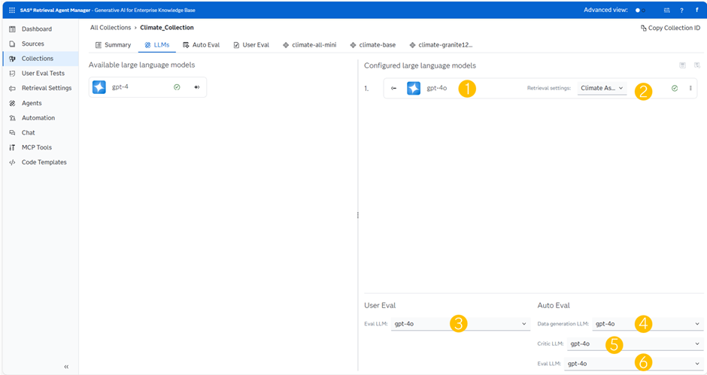Click the User Eval Tests sidebar icon
The width and height of the screenshot is (707, 375).
[x=12, y=73]
